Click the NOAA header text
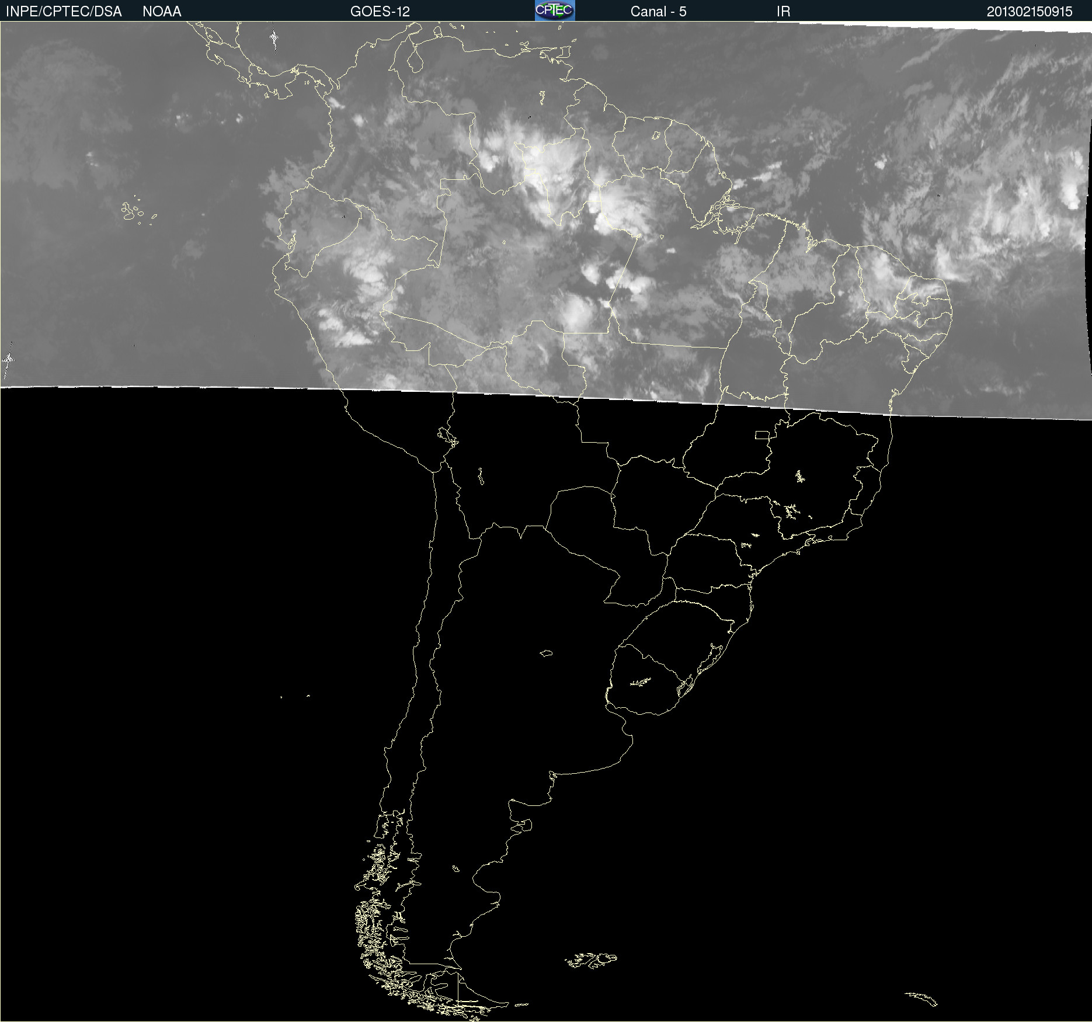Image resolution: width=1092 pixels, height=1022 pixels. tap(162, 12)
